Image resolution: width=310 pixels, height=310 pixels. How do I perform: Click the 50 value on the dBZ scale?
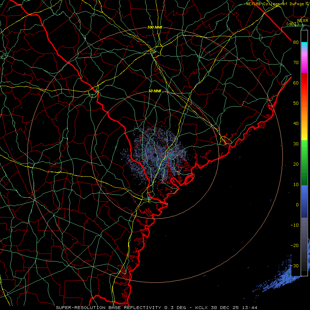pos(296,103)
